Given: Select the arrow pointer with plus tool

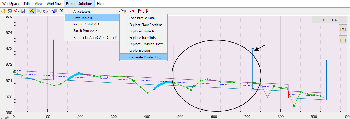Looking at the screenshot, I should click(x=61, y=11).
